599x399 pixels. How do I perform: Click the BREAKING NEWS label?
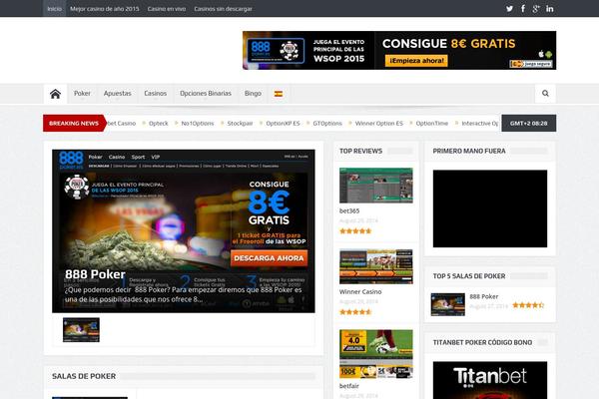(74, 123)
